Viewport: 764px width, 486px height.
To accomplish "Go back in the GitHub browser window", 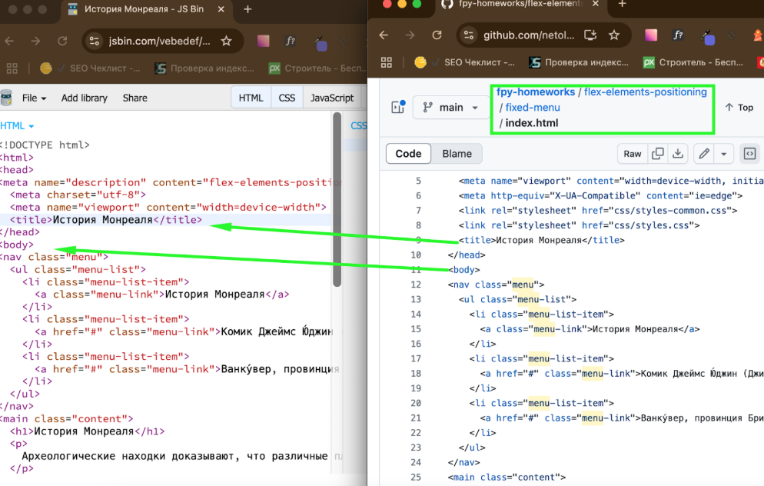I will [384, 35].
